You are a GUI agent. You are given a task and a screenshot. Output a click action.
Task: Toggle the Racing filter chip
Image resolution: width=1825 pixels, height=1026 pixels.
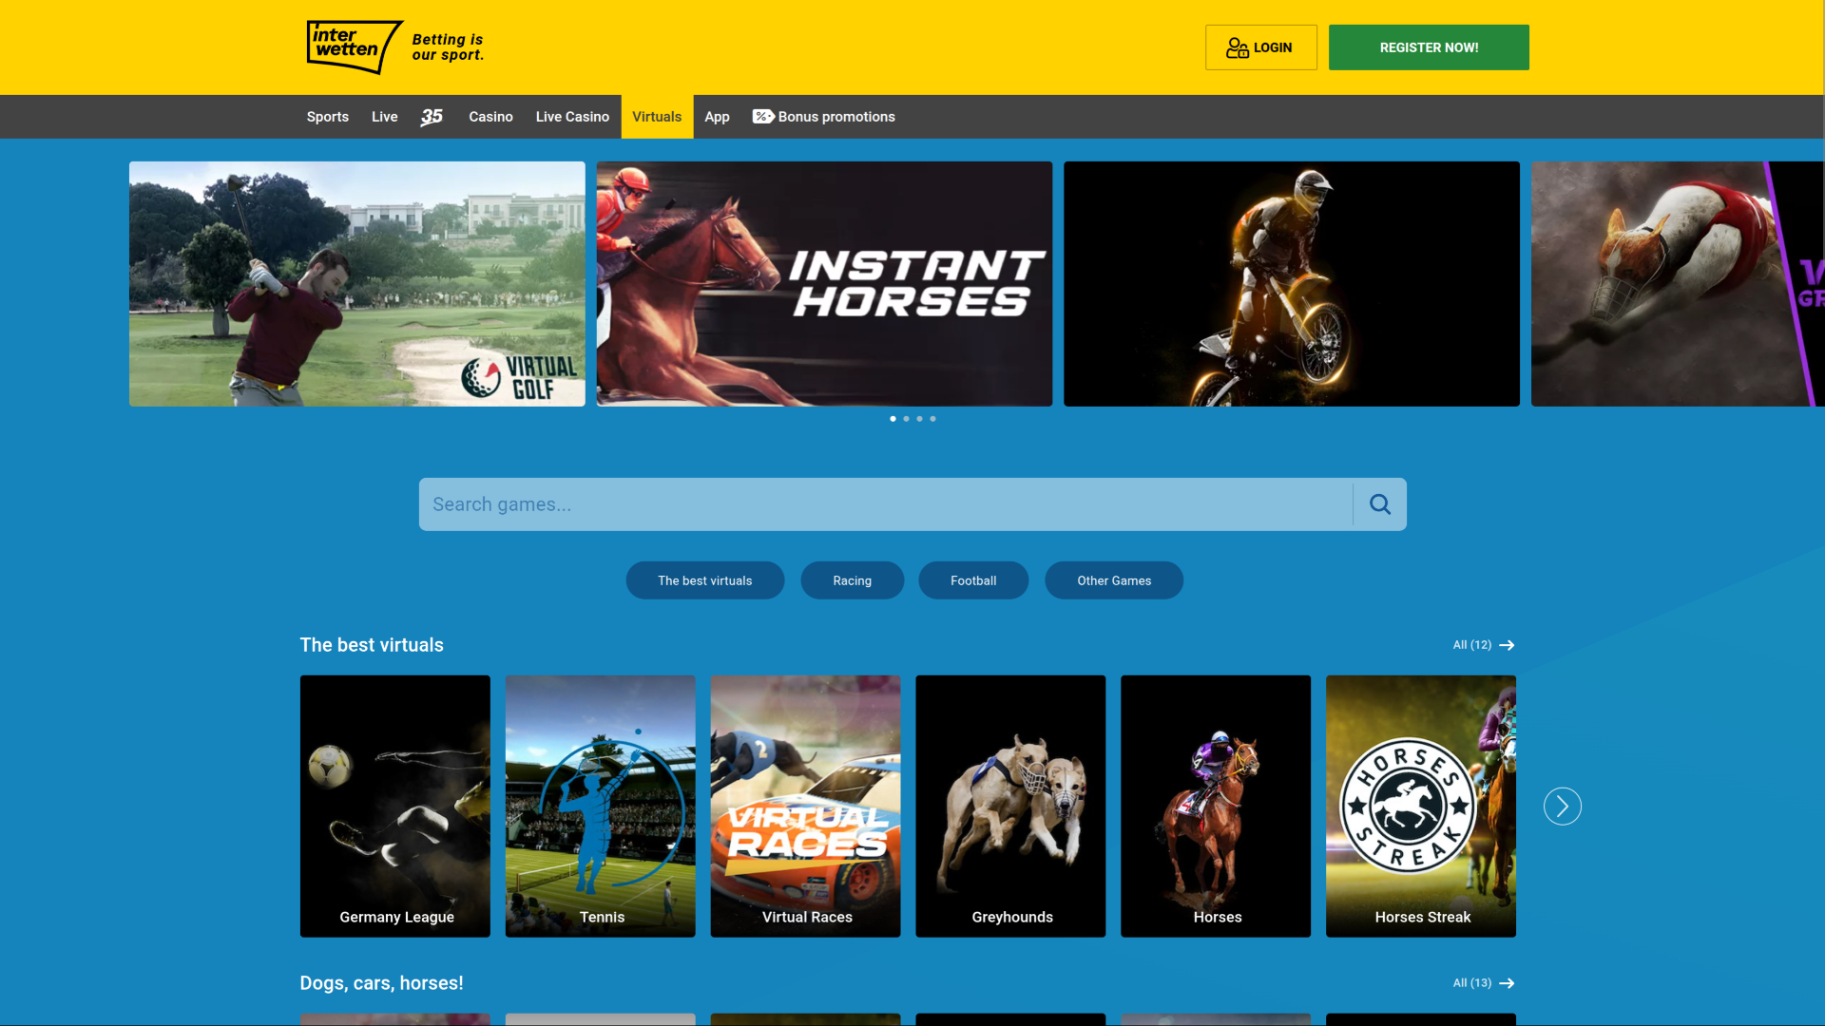coord(852,580)
